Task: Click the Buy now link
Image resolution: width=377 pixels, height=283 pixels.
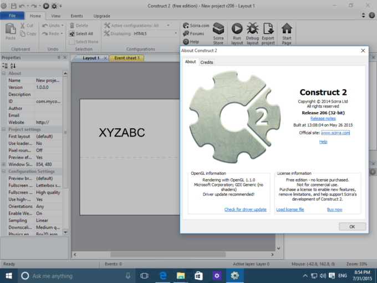Action: click(334, 209)
